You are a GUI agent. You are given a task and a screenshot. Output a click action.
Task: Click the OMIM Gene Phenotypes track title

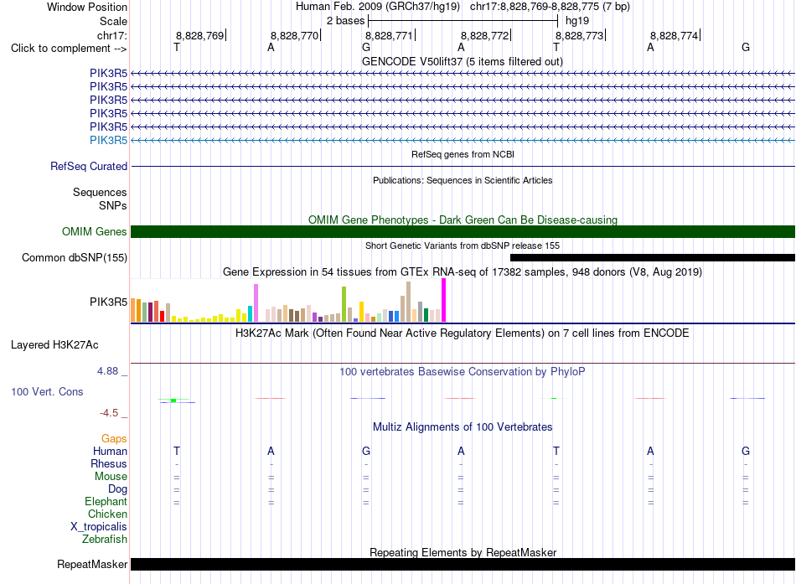tap(463, 220)
